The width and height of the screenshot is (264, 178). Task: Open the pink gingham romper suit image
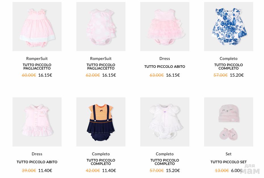click(x=37, y=26)
